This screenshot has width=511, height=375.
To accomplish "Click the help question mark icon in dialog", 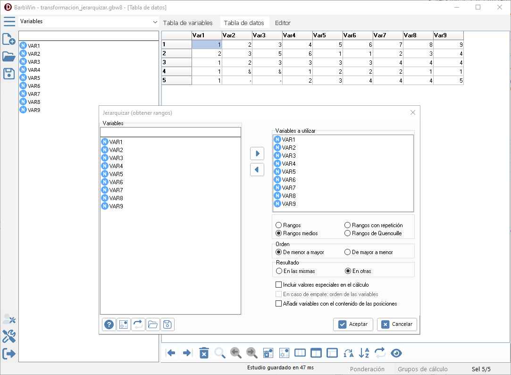I will [x=109, y=324].
